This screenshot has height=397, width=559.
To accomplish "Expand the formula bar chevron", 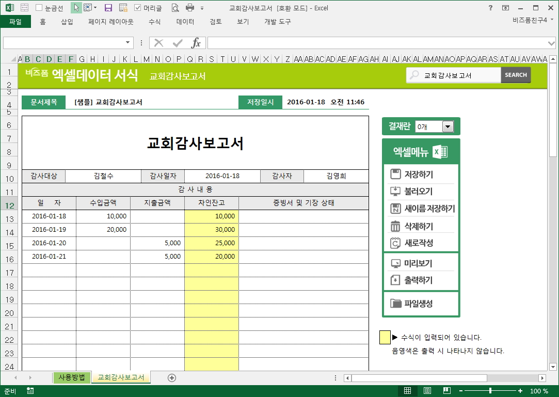I will pos(552,42).
